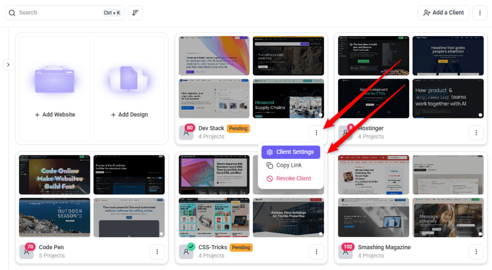Open the CSS-Tricks client name
The width and height of the screenshot is (492, 270).
tap(213, 247)
